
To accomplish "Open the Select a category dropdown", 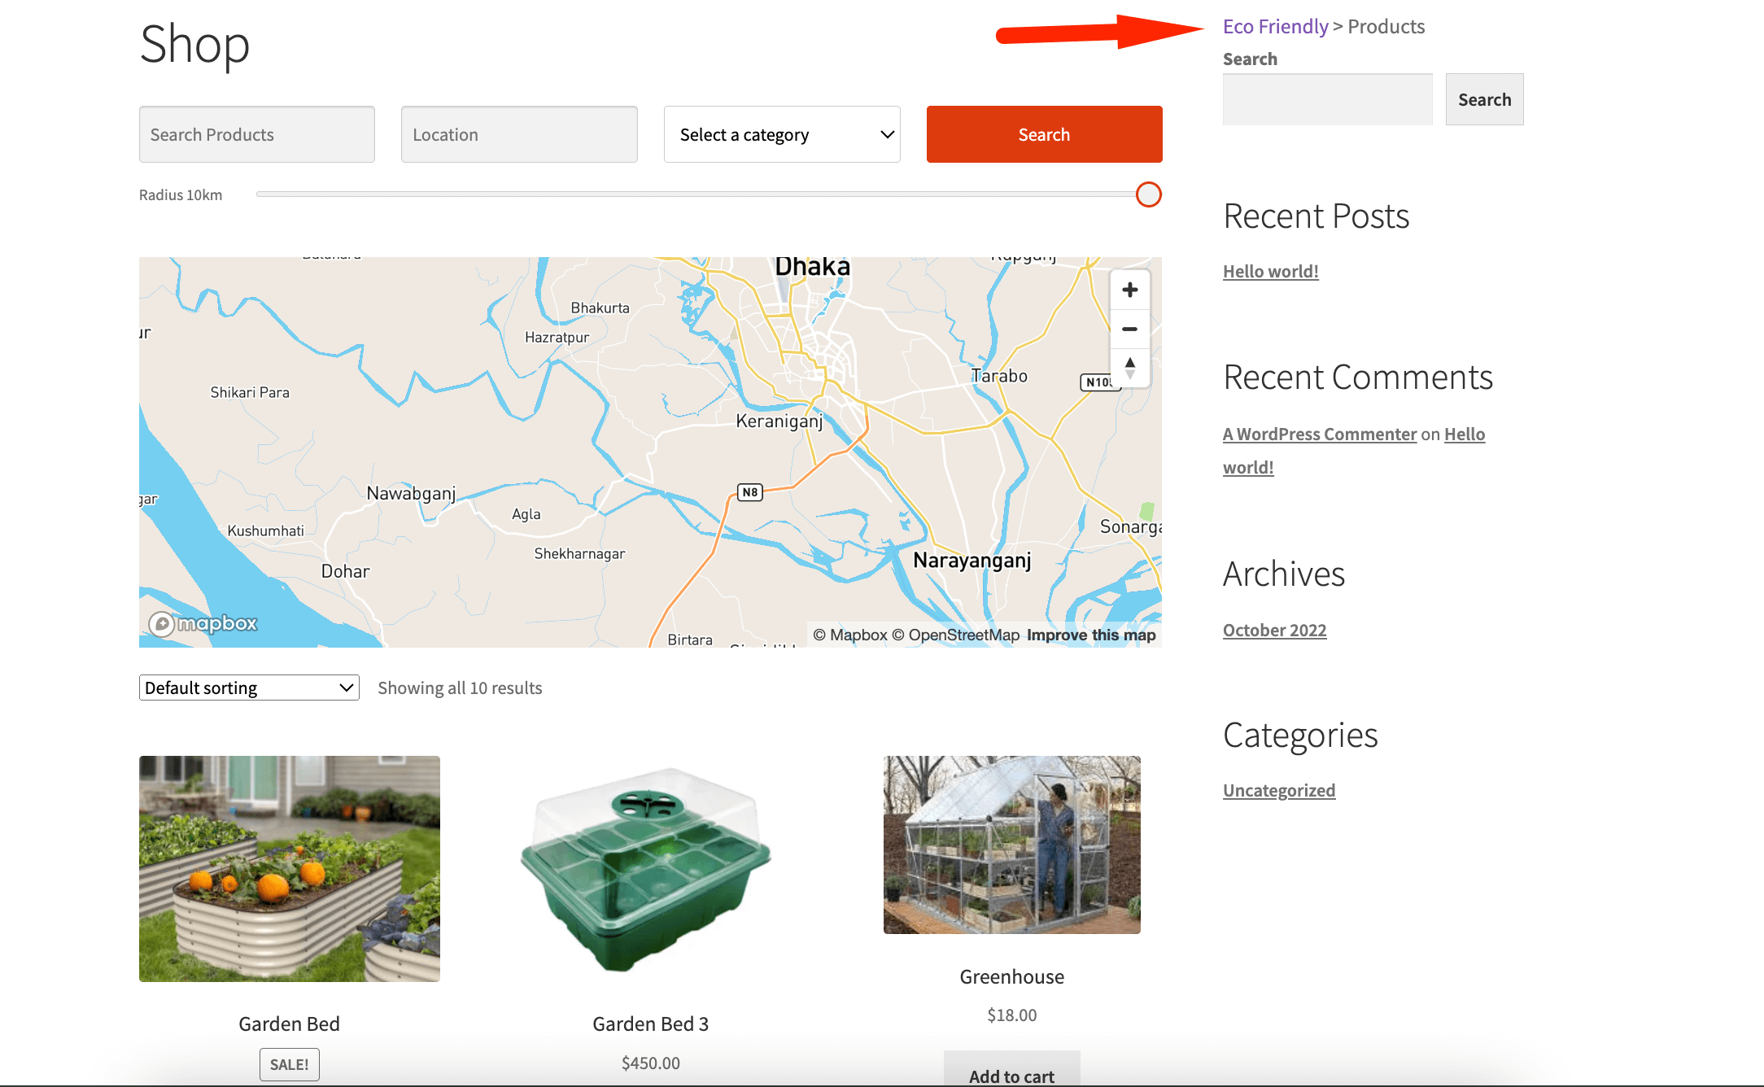I will (x=781, y=133).
